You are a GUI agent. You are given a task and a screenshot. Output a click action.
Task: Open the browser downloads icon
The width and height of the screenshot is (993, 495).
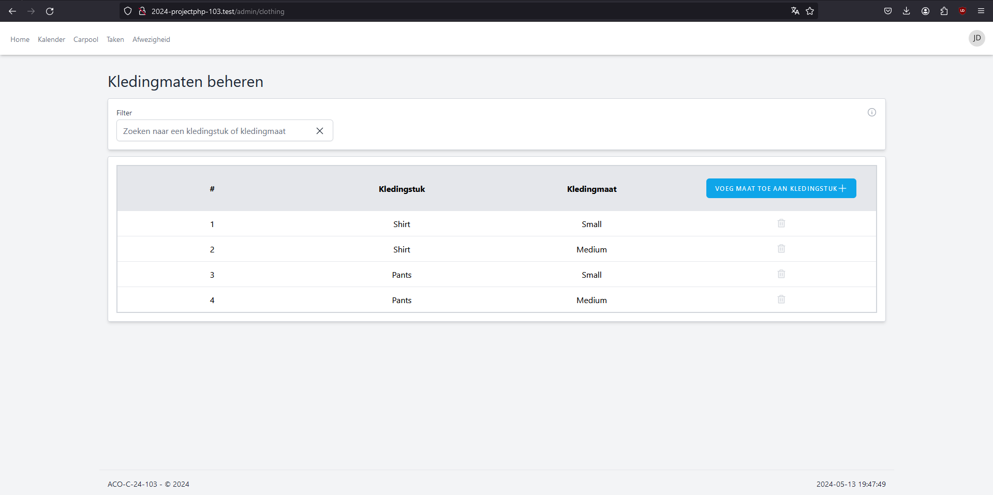pyautogui.click(x=906, y=11)
